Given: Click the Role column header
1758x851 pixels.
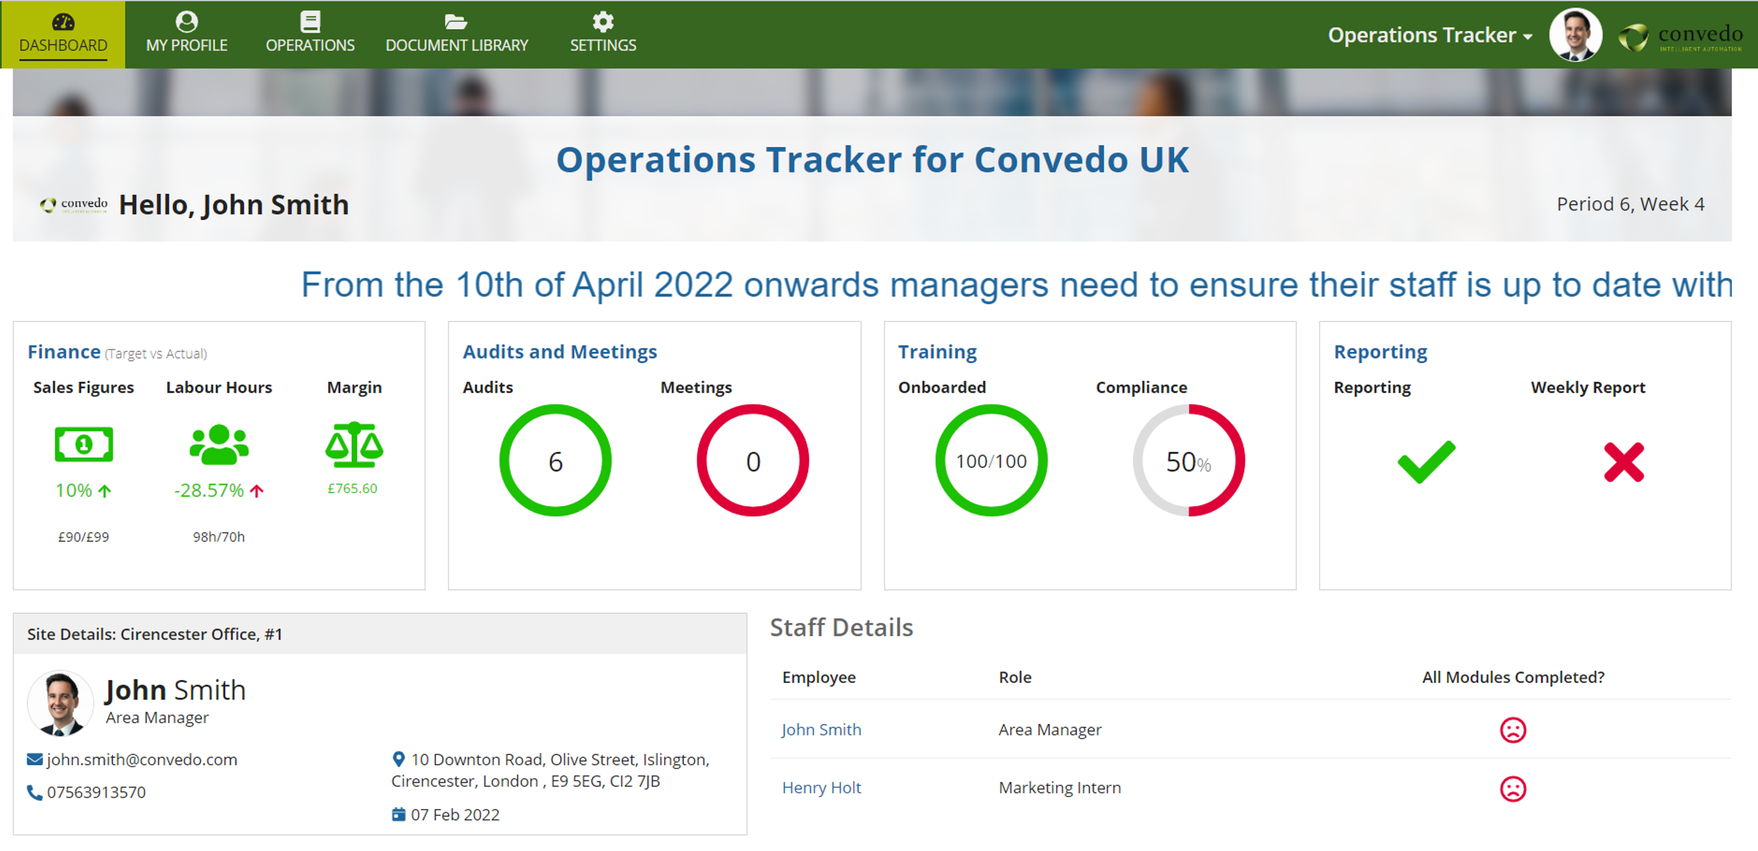Looking at the screenshot, I should (1015, 677).
